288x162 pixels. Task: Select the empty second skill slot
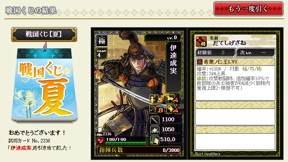coord(235,113)
